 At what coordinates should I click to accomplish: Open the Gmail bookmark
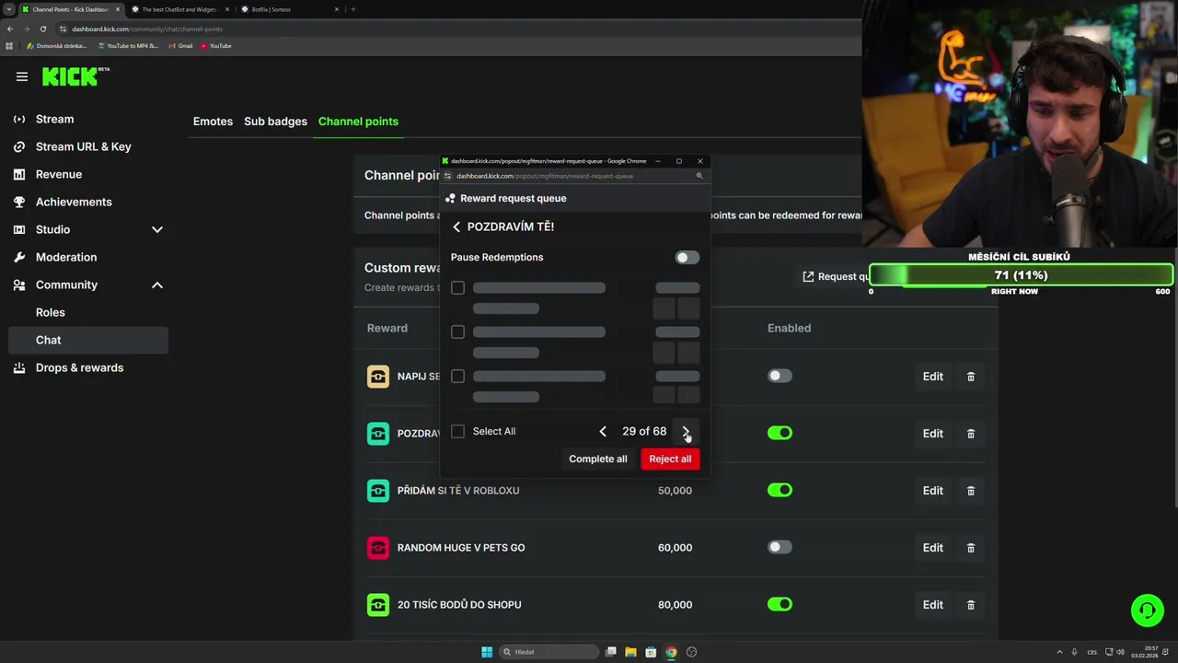(180, 45)
